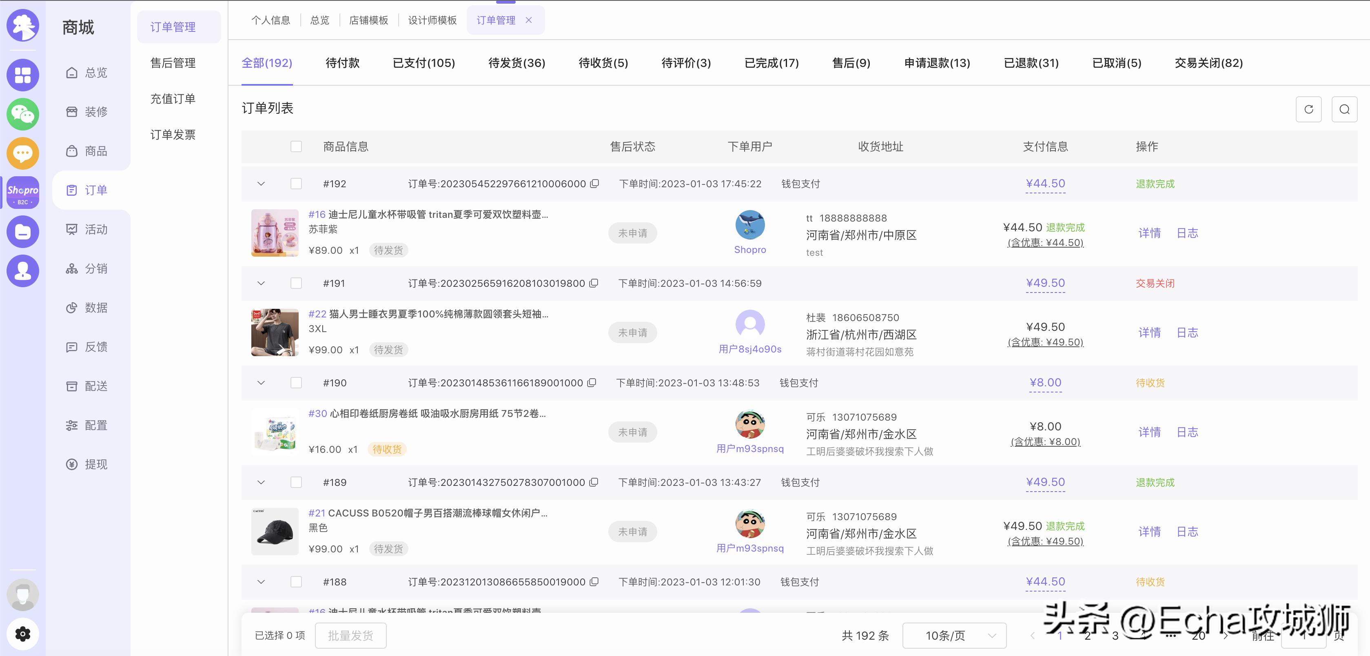The width and height of the screenshot is (1370, 656).
Task: Collapse order #188 details
Action: point(261,582)
